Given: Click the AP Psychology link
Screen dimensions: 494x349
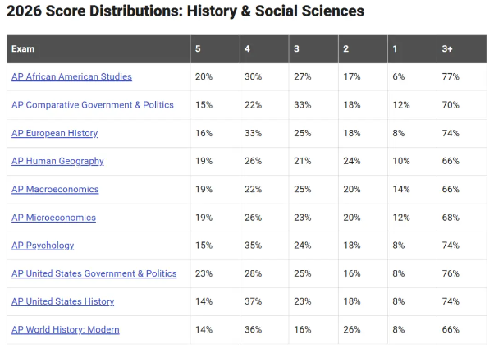Looking at the screenshot, I should pyautogui.click(x=43, y=246).
